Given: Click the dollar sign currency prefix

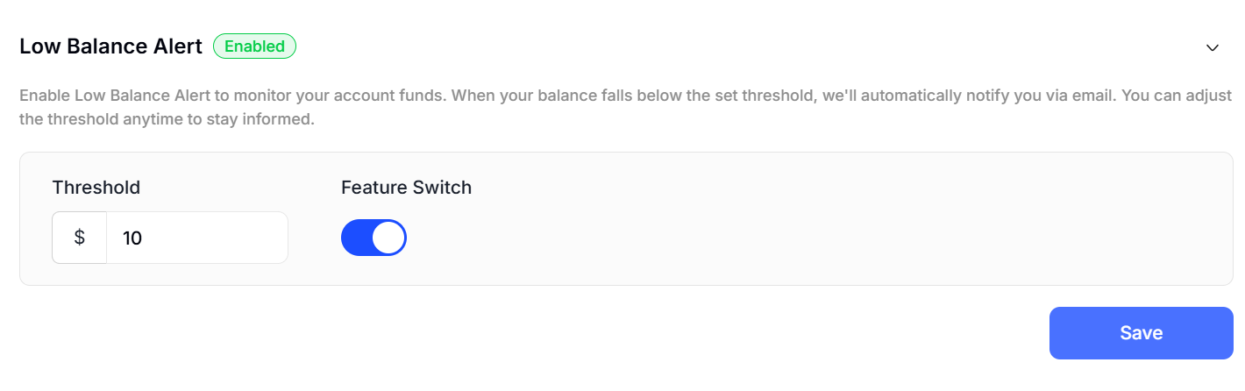Looking at the screenshot, I should click(80, 238).
